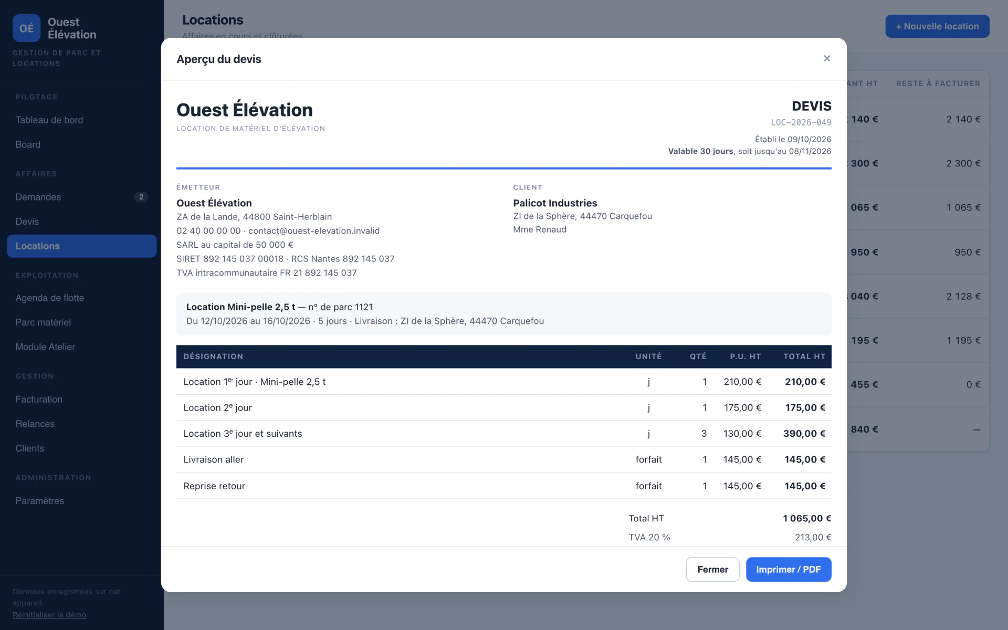Screen dimensions: 1008x630
Task: Click Location 3e jour et suivants row
Action: pyautogui.click(x=504, y=434)
